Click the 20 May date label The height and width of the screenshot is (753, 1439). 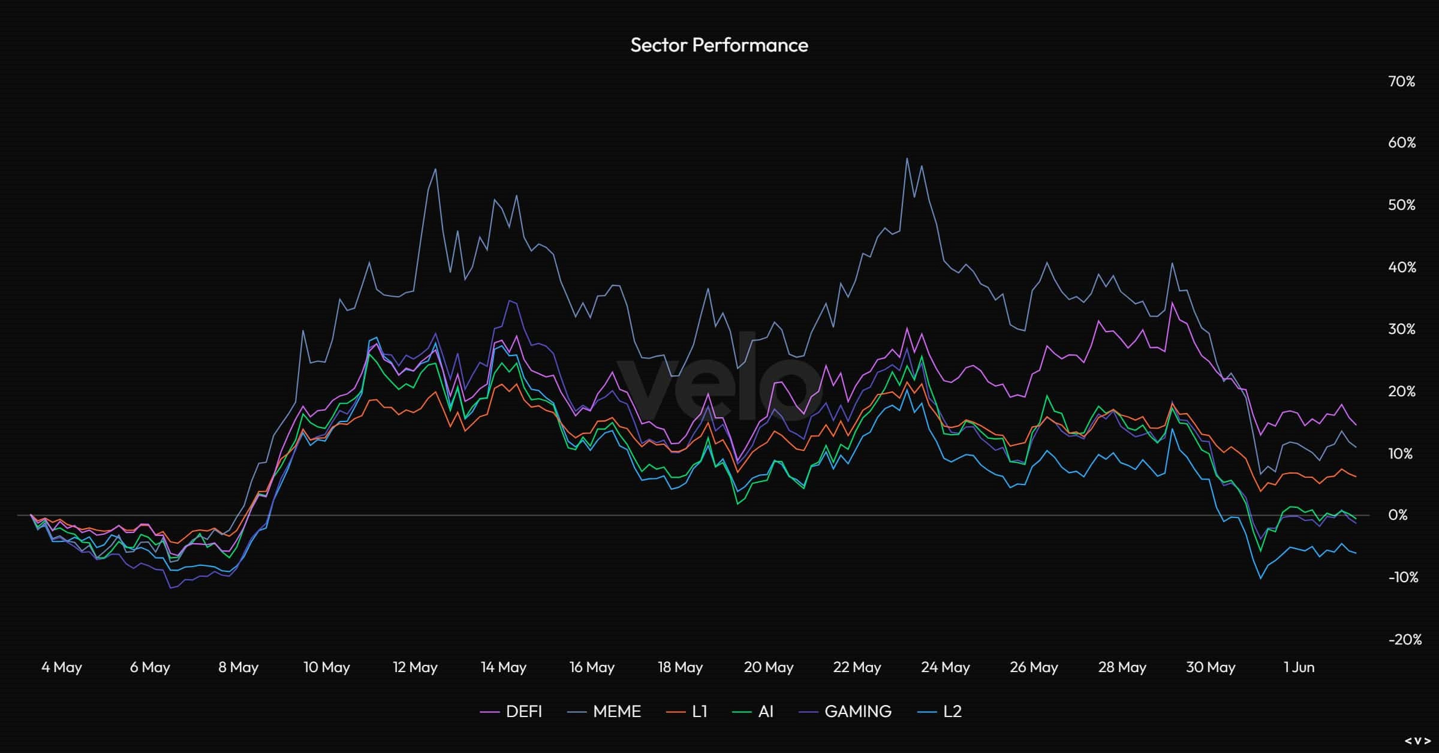pos(768,667)
